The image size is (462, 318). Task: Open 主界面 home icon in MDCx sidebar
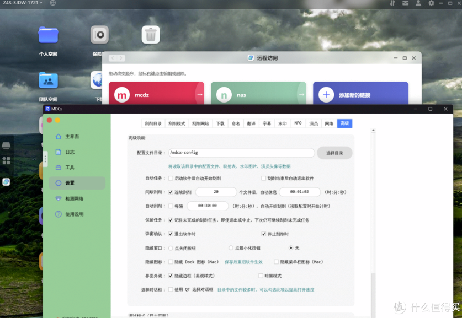click(x=59, y=137)
